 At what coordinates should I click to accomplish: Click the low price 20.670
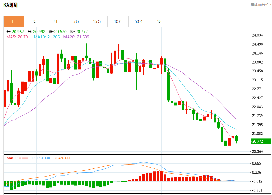(x=60, y=32)
